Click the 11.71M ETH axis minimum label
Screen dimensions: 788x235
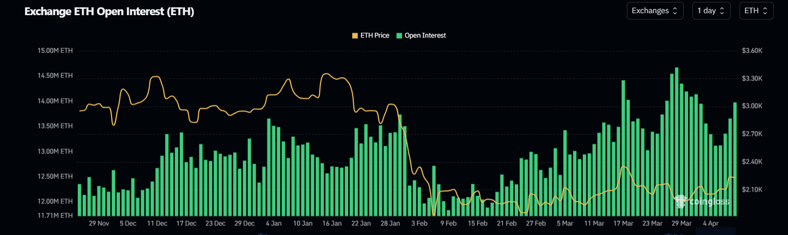tap(55, 215)
